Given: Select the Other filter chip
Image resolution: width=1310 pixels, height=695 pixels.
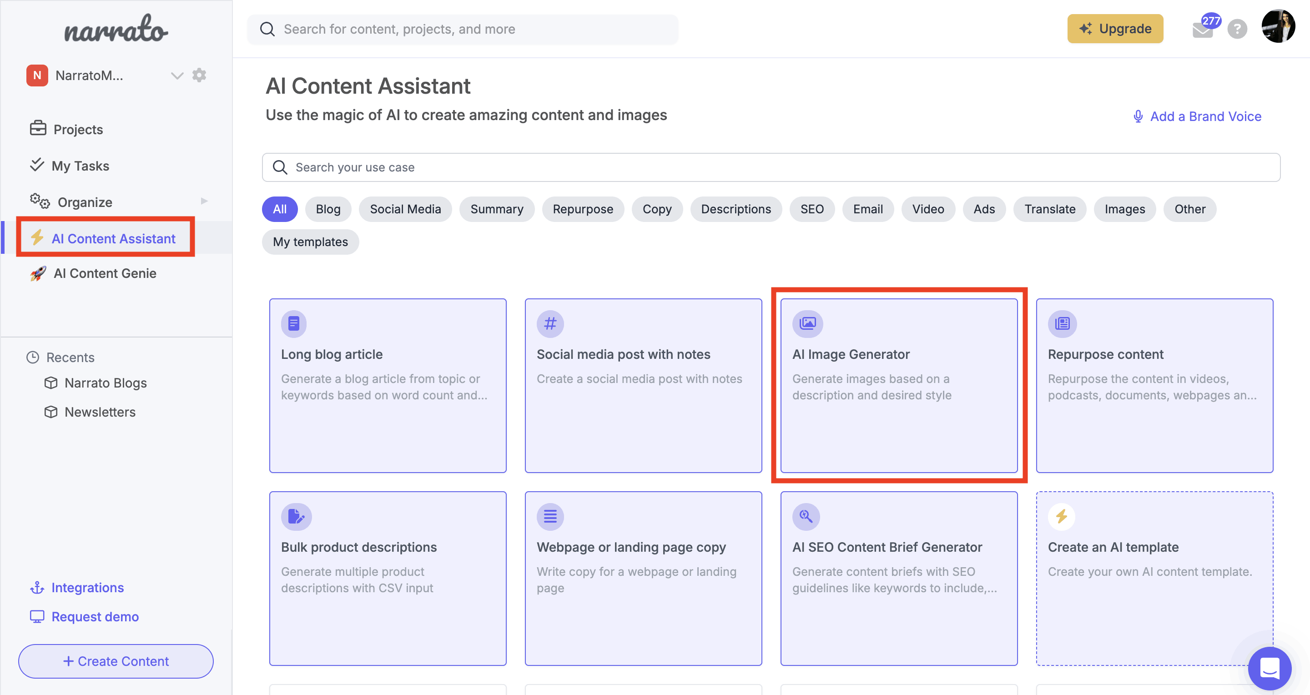Looking at the screenshot, I should point(1190,209).
